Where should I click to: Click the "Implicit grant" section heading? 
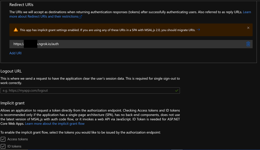(x=12, y=103)
